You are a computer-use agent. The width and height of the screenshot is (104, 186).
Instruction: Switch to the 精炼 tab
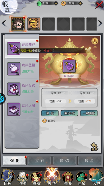tap(64, 161)
